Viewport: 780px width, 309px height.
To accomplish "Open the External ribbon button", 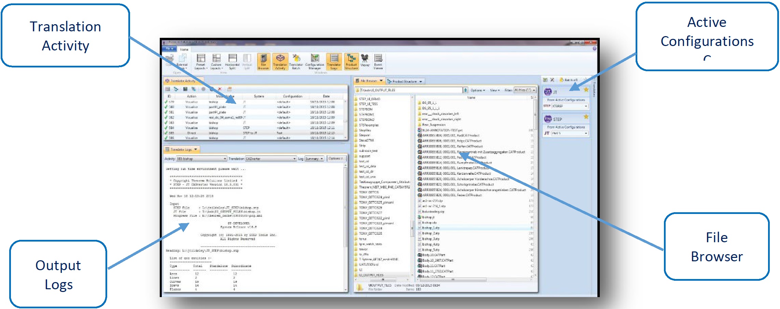I will 182,62.
